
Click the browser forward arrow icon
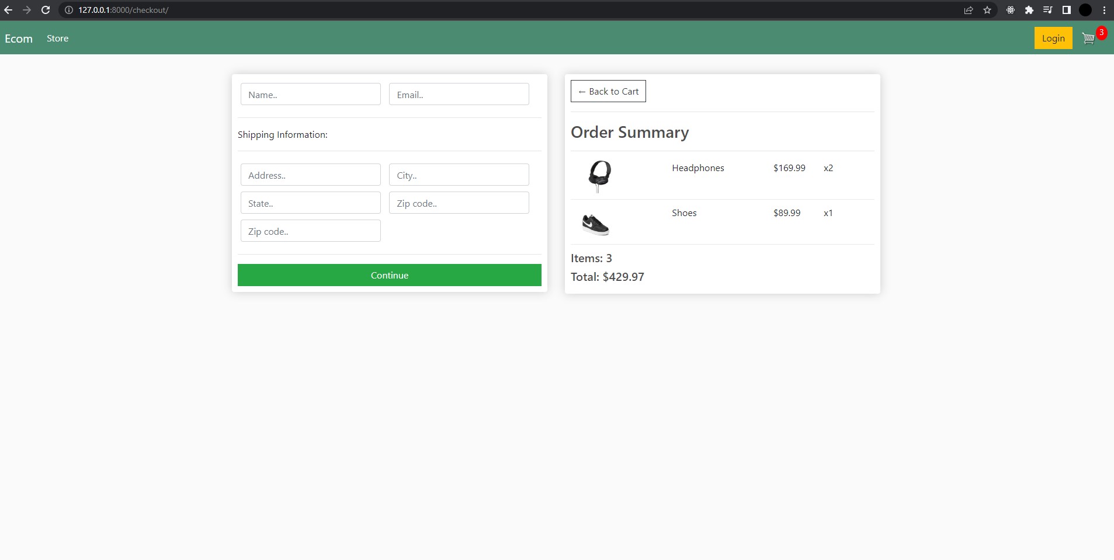28,10
